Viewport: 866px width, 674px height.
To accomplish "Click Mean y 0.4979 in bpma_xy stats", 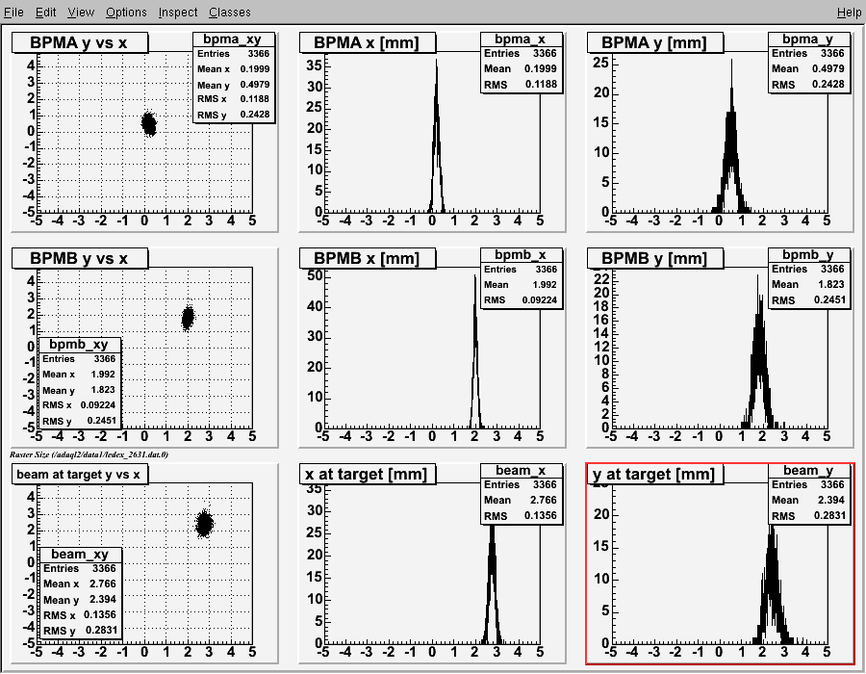I will [x=234, y=85].
